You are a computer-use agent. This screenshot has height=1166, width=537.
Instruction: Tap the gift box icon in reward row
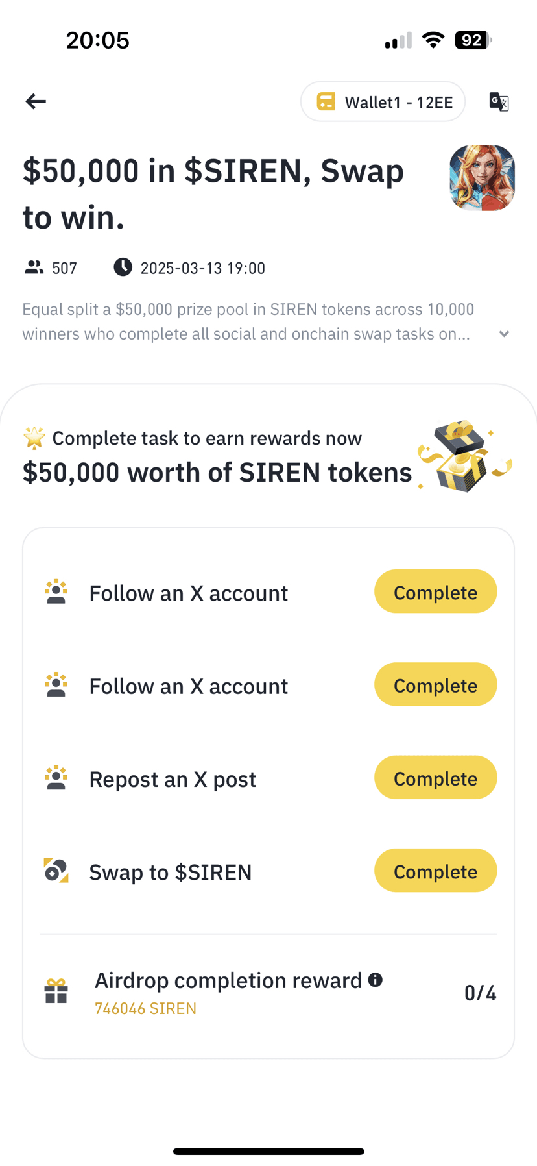tap(56, 991)
